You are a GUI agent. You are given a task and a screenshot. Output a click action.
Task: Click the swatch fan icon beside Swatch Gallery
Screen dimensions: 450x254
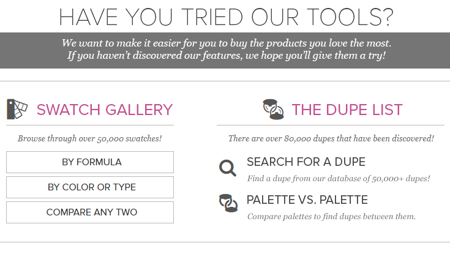(x=17, y=109)
